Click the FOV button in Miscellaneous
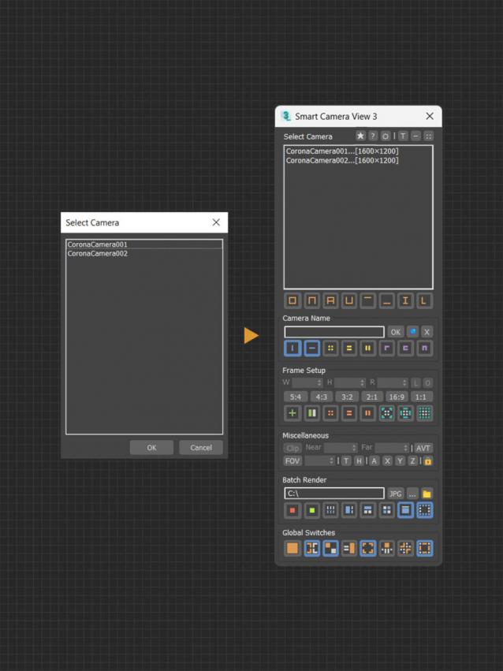This screenshot has width=503, height=671. (x=292, y=461)
